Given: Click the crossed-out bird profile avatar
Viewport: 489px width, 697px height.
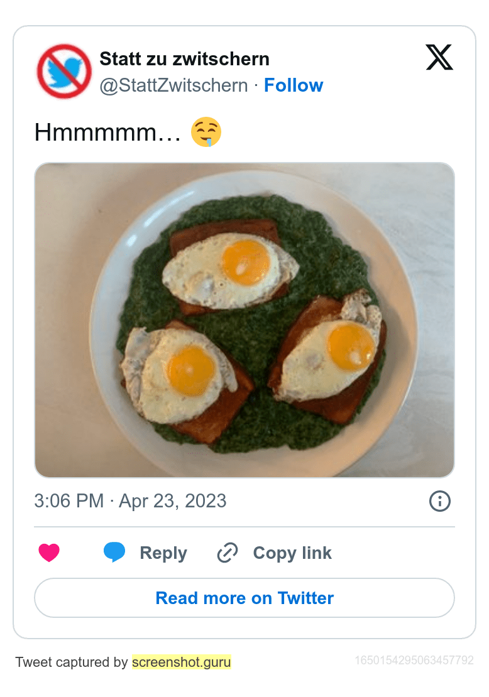Looking at the screenshot, I should point(64,72).
